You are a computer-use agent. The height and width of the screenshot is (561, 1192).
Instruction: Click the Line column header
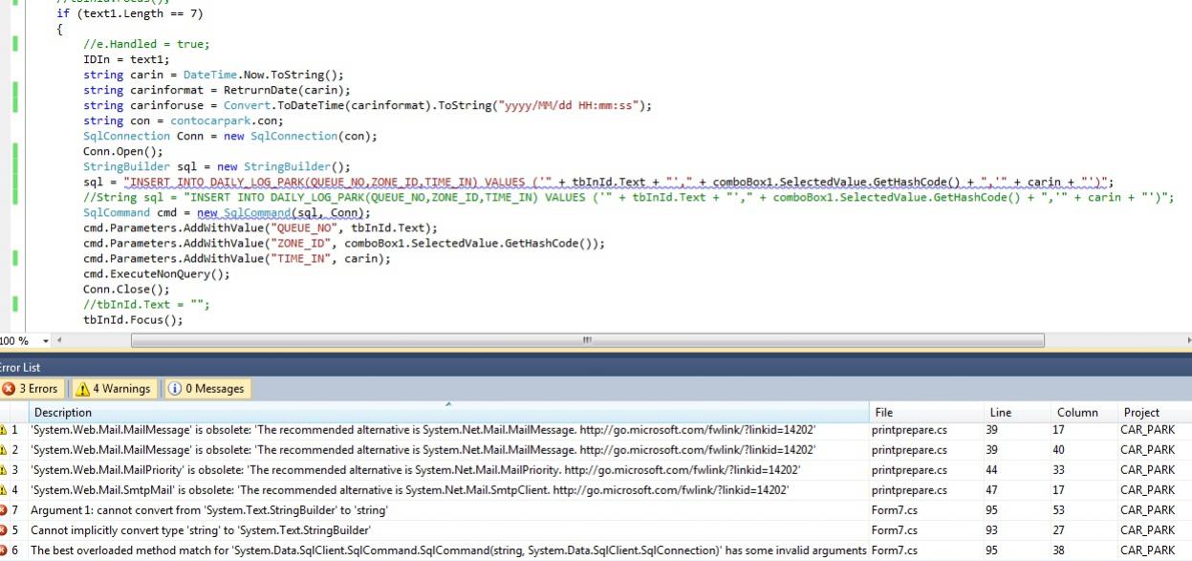999,413
